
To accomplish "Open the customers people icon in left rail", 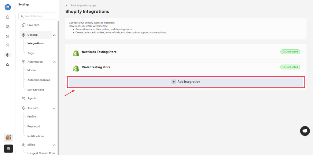I will (x=8, y=45).
